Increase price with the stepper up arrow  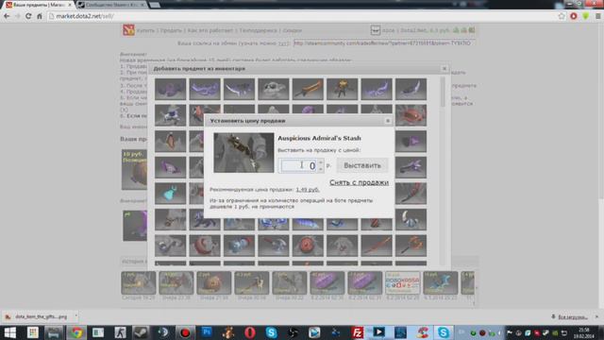pyautogui.click(x=321, y=162)
